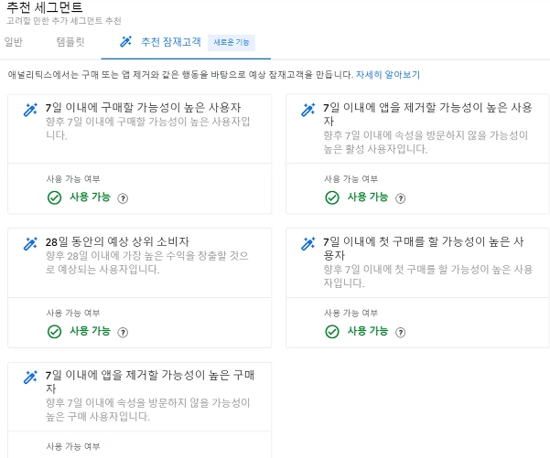This screenshot has width=550, height=458.
Task: Click magic wand icon on 7-day purchasers card
Action: 30,110
